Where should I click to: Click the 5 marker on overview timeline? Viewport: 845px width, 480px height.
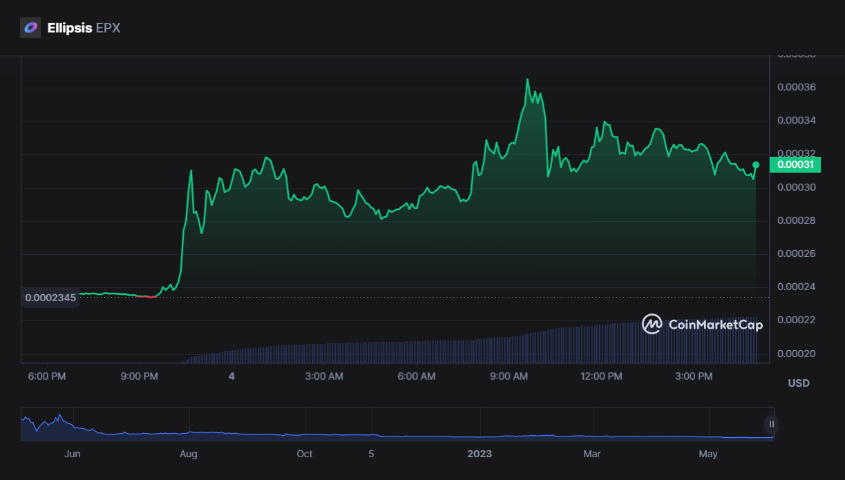[371, 454]
